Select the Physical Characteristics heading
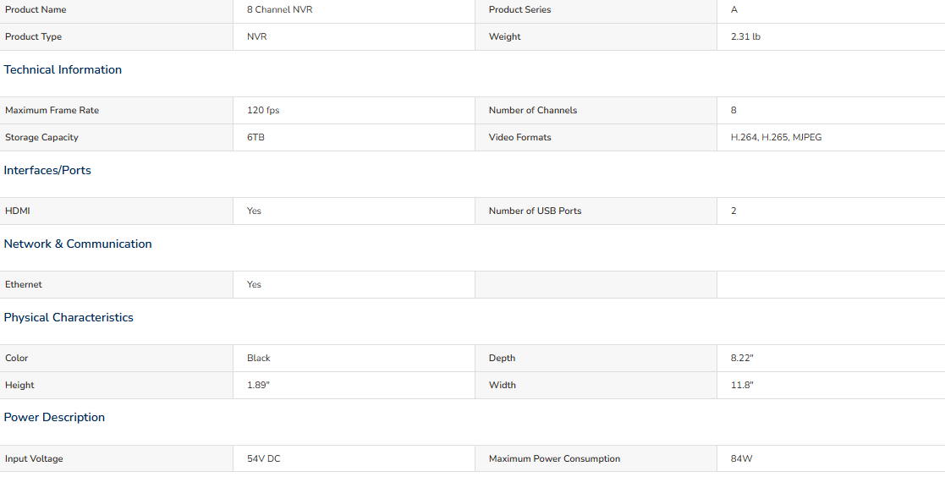Image resolution: width=945 pixels, height=477 pixels. 69,317
